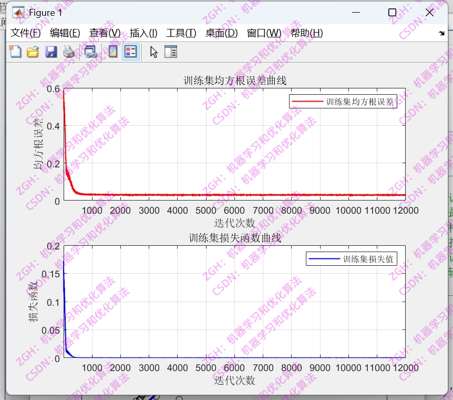The image size is (453, 400).
Task: Click lower plot x-tick label 1000
Action: (92, 368)
